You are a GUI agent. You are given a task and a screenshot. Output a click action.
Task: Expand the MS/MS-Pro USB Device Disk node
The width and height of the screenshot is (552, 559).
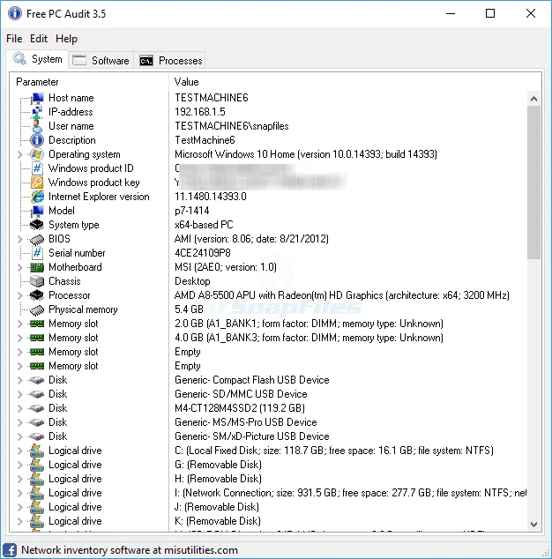tap(20, 422)
